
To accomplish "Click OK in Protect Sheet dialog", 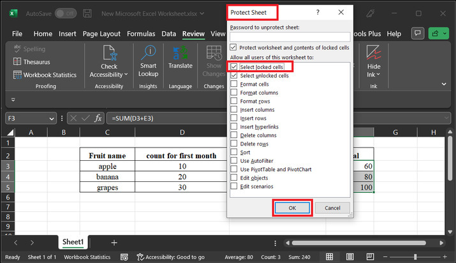I will click(292, 207).
